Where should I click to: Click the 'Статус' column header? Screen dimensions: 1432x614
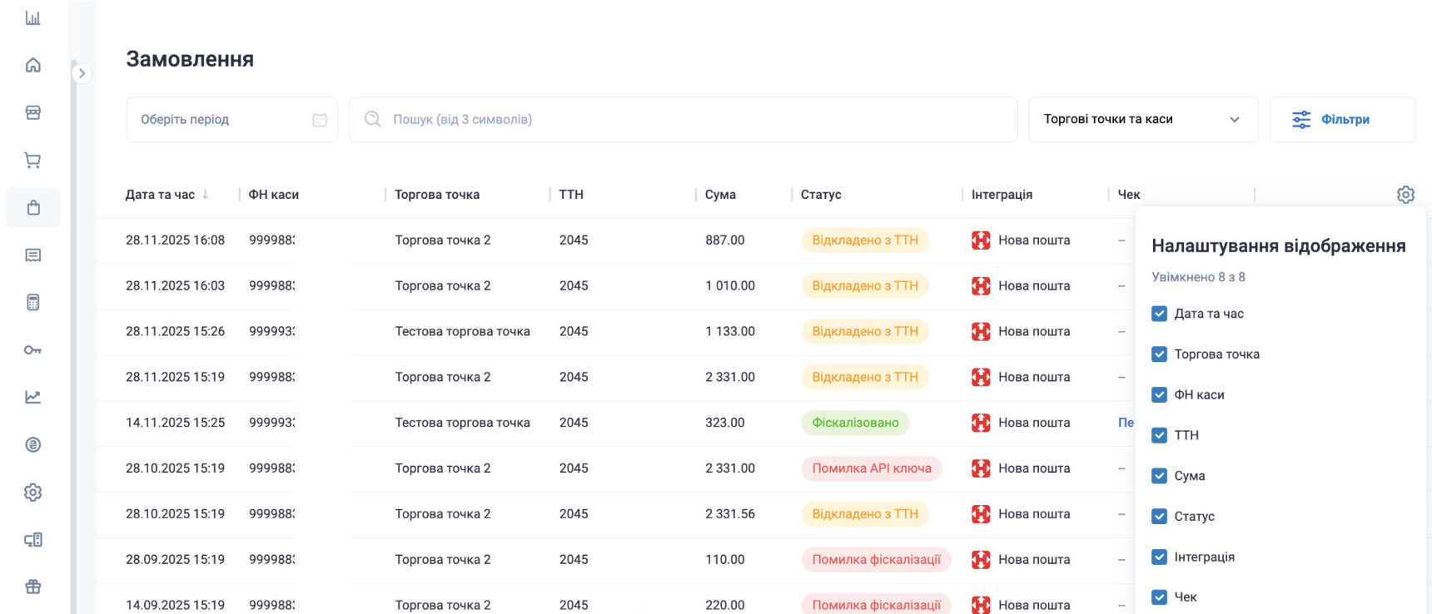coord(821,195)
